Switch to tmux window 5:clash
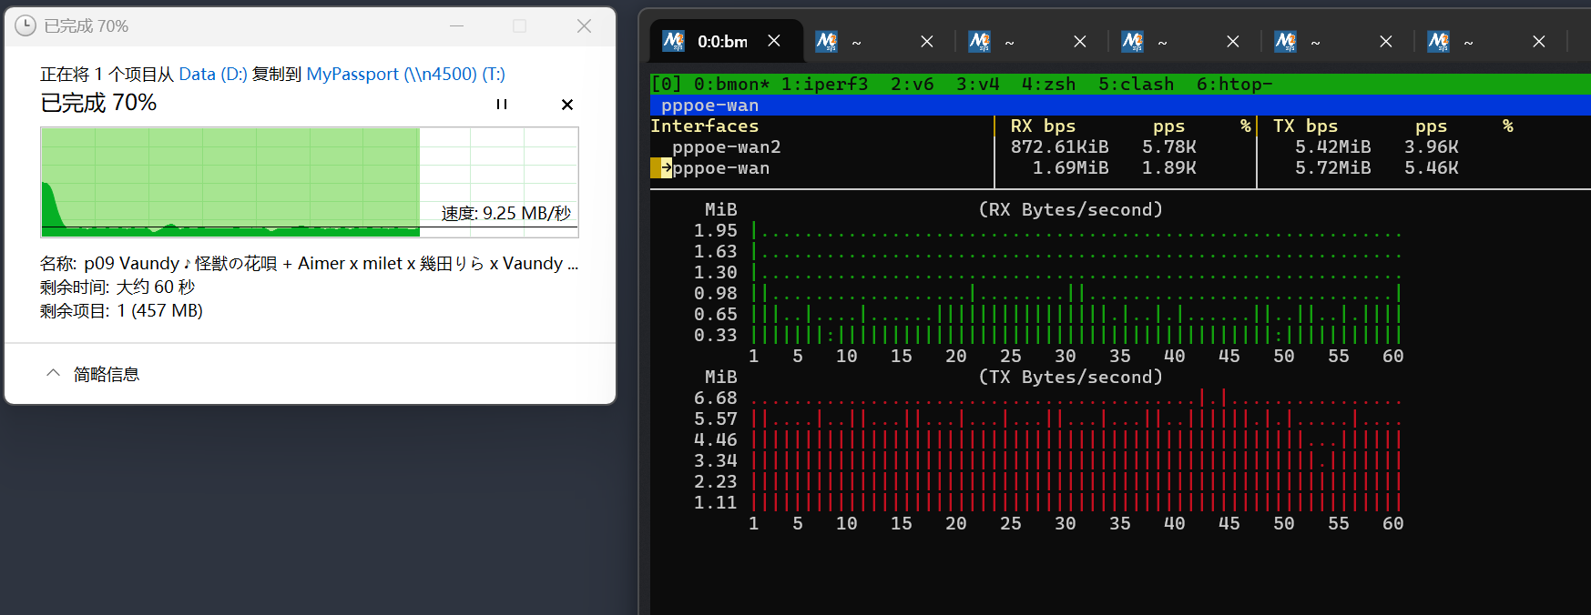The width and height of the screenshot is (1591, 615). point(1135,85)
